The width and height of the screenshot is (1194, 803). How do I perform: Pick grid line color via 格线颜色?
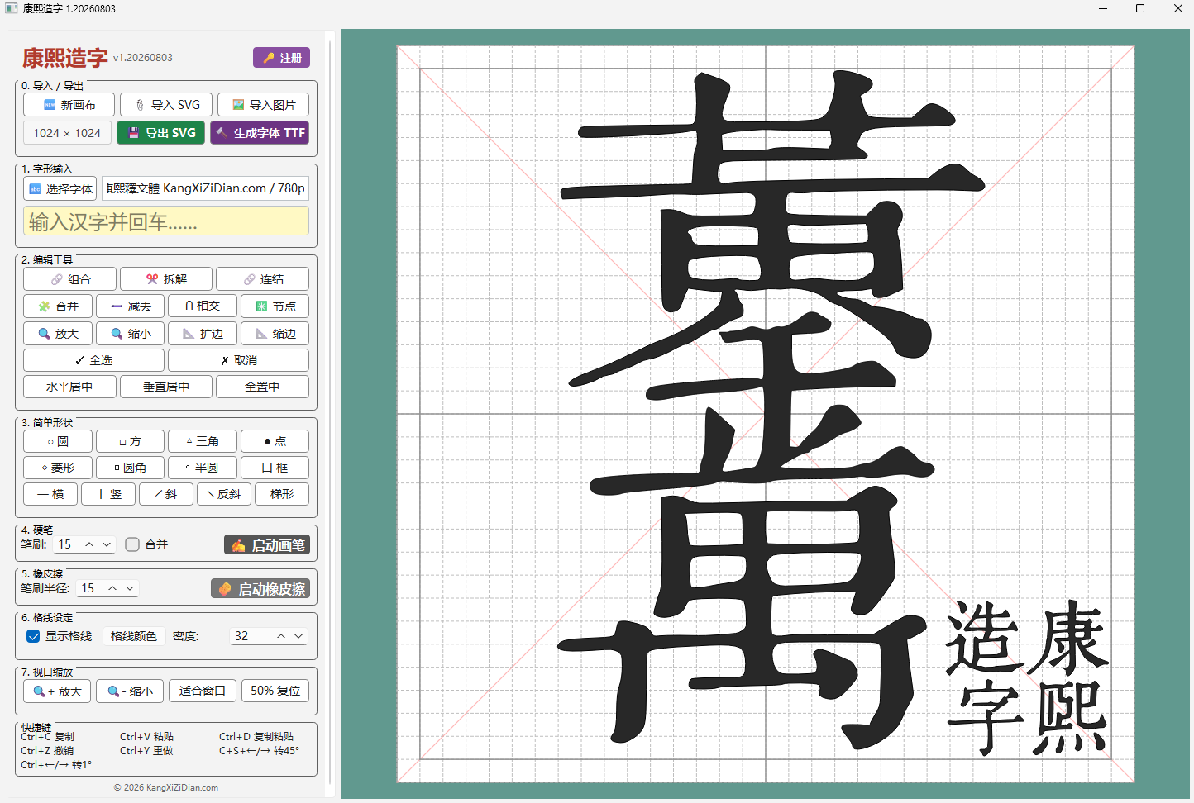(134, 636)
